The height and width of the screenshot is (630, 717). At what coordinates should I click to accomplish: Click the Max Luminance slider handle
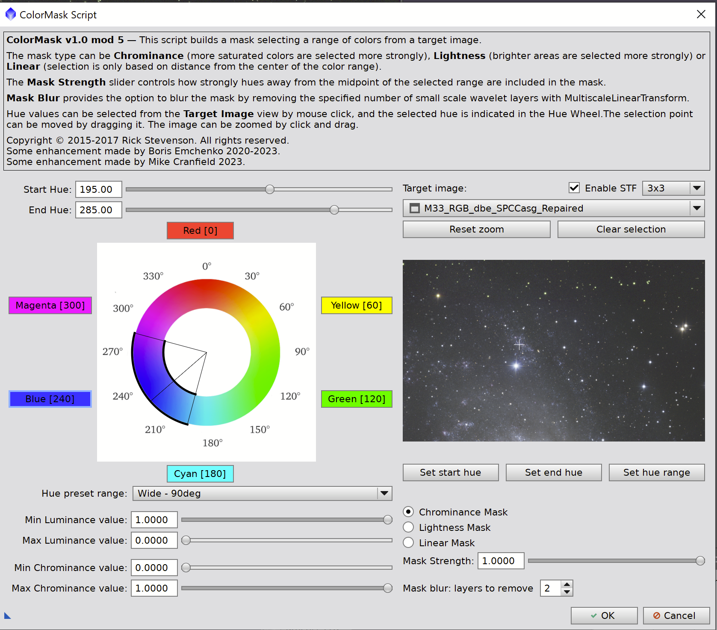click(186, 540)
